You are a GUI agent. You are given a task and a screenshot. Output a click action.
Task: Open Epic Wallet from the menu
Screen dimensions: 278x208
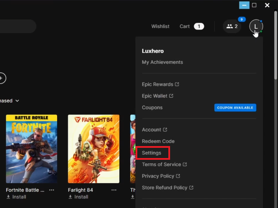(x=157, y=96)
